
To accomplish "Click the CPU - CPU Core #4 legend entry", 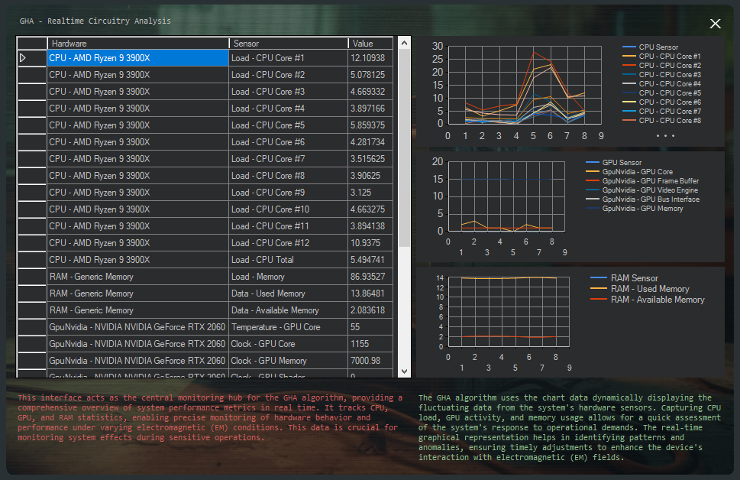I will click(x=661, y=83).
